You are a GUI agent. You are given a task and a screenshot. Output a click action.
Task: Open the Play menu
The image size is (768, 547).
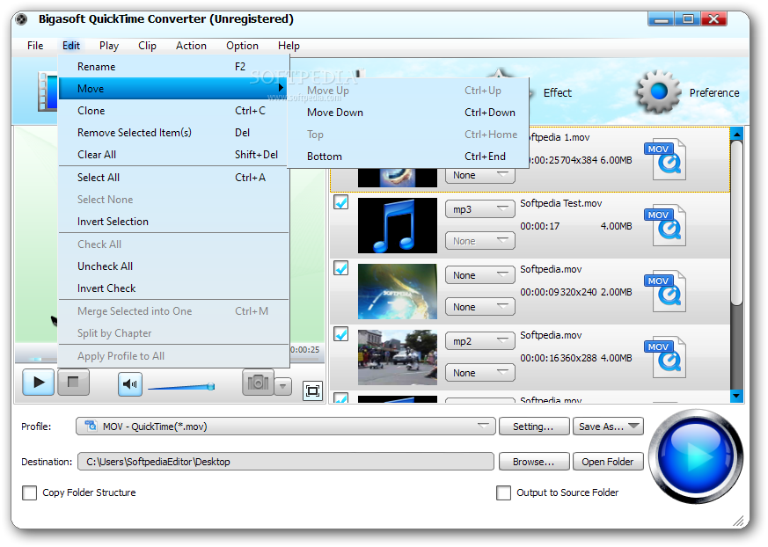109,46
